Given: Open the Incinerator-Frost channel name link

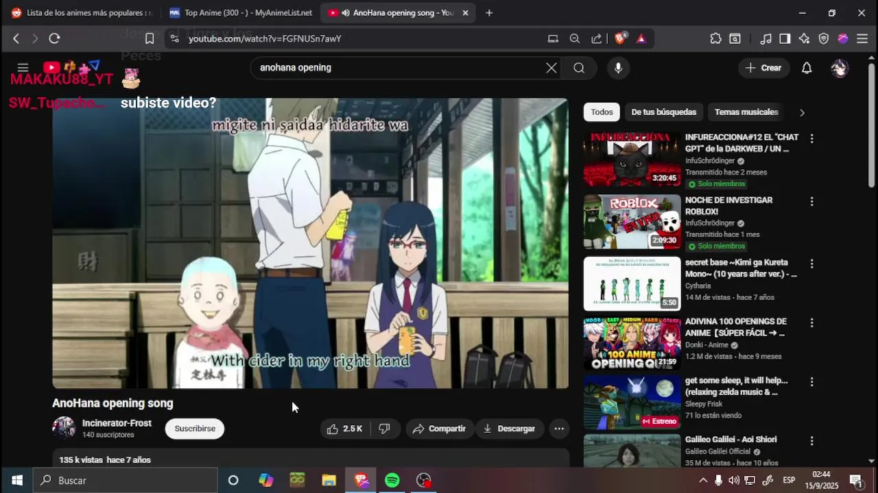Looking at the screenshot, I should pyautogui.click(x=117, y=423).
